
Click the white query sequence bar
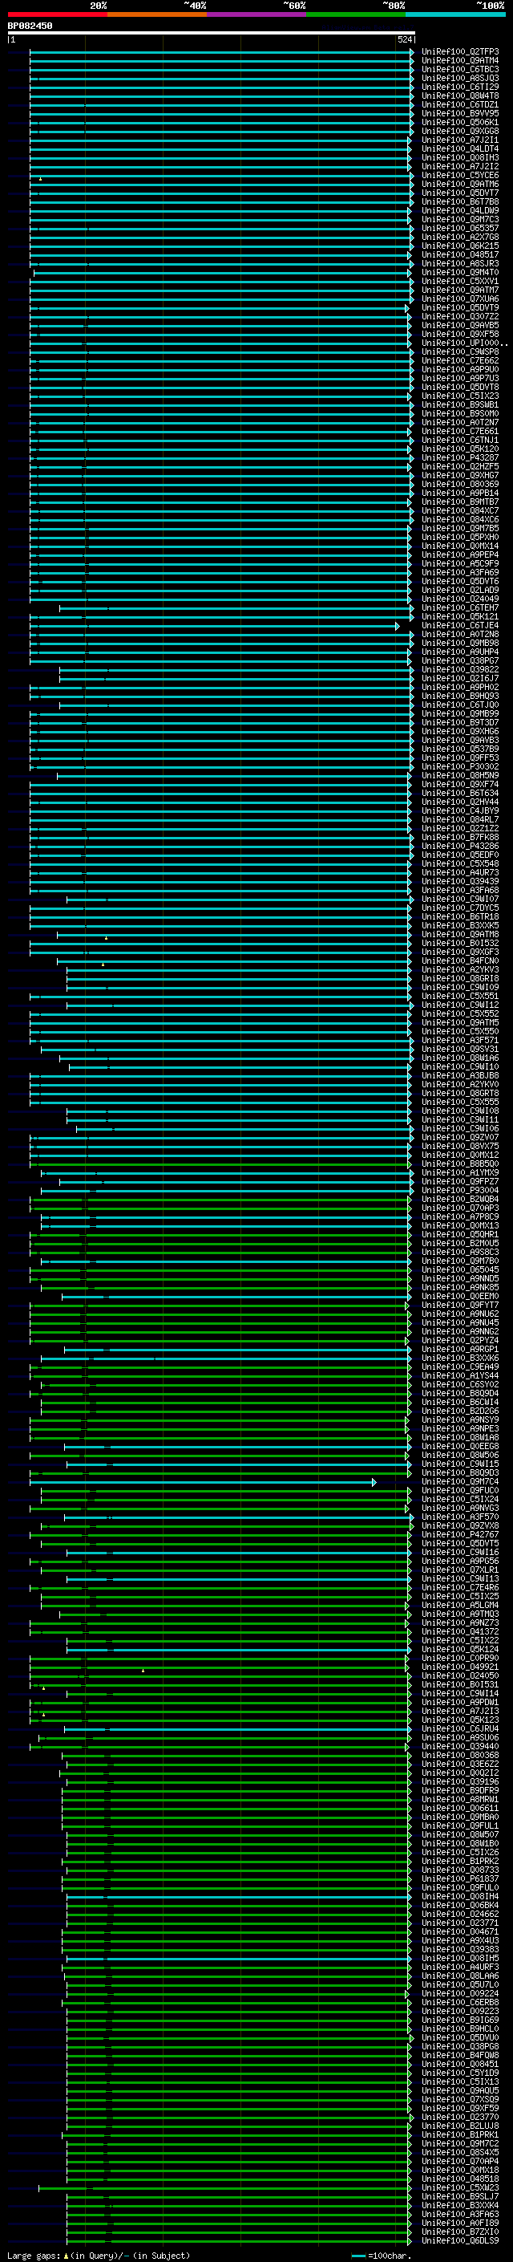tap(212, 32)
